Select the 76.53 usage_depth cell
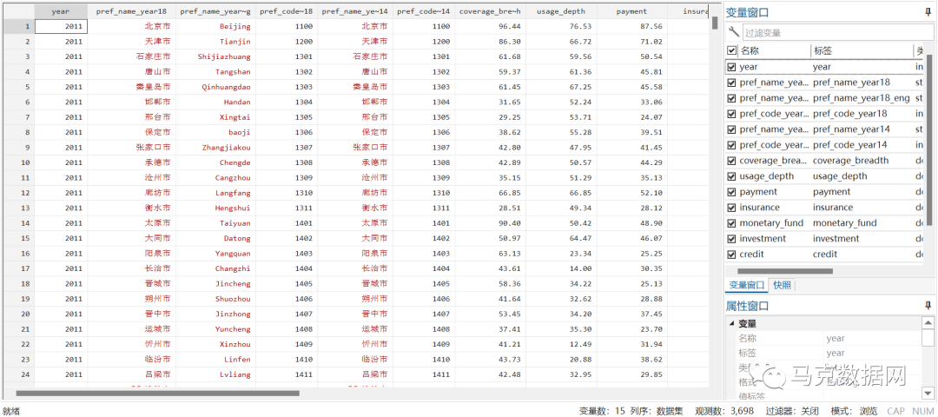The image size is (938, 417). click(561, 26)
